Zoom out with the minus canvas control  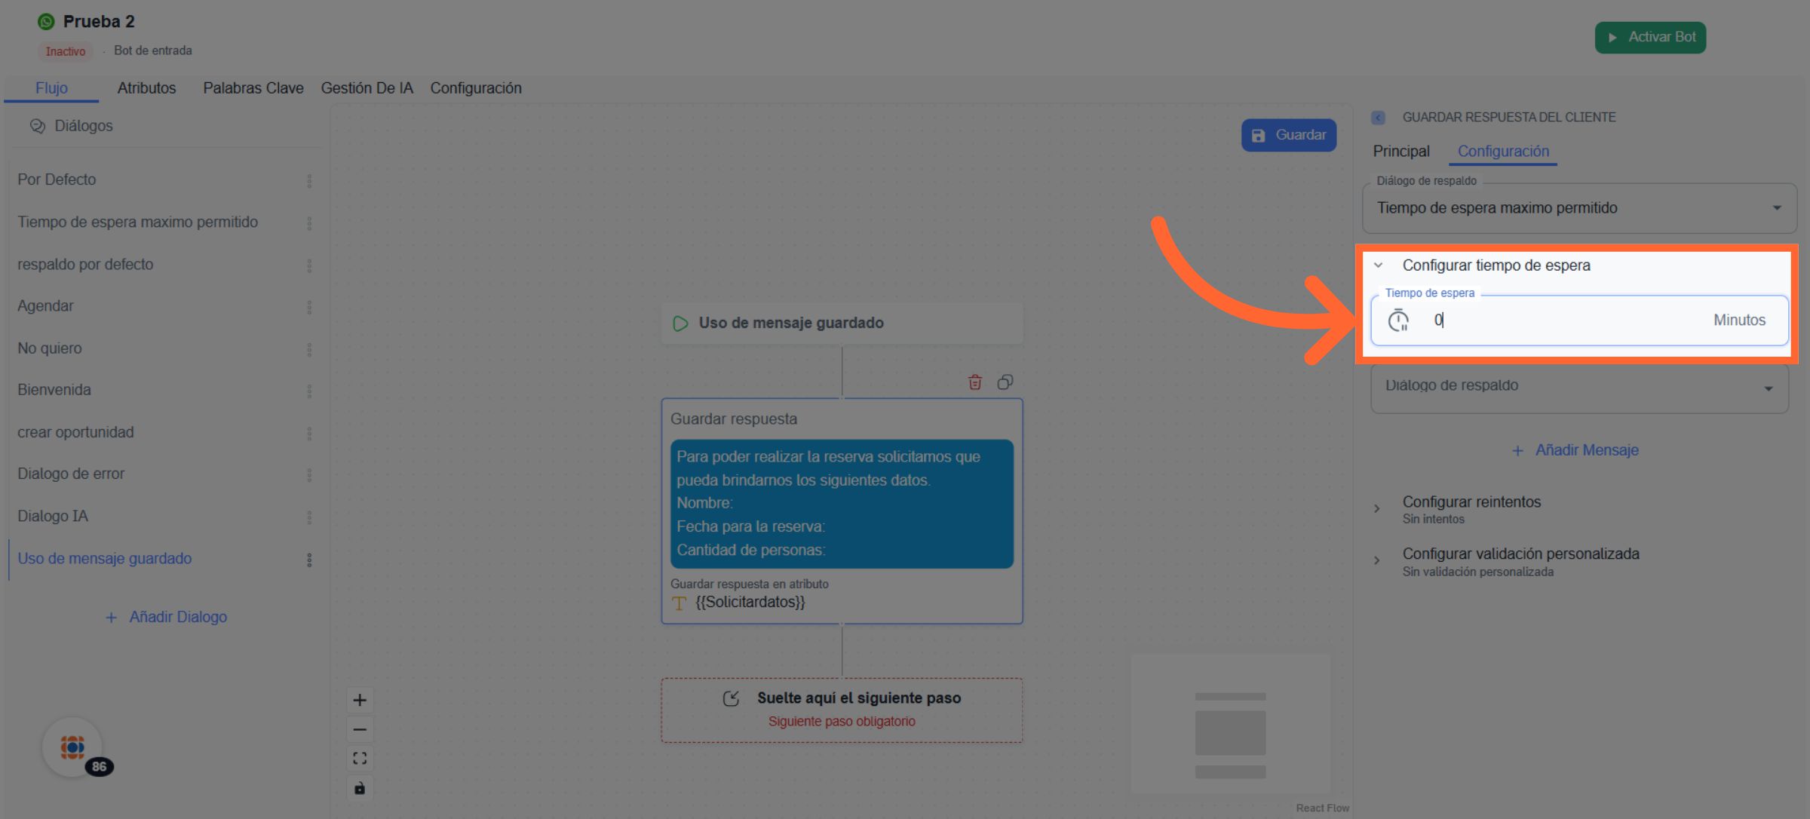coord(360,729)
